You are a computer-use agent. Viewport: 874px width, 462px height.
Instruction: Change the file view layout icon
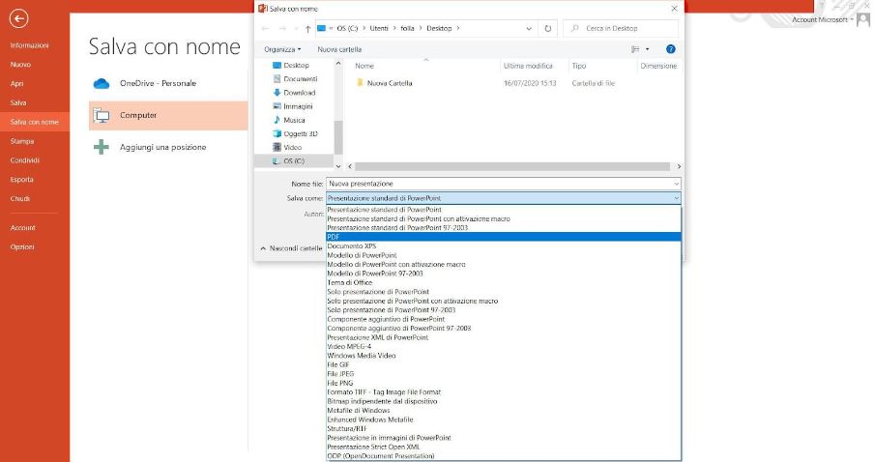coord(636,48)
